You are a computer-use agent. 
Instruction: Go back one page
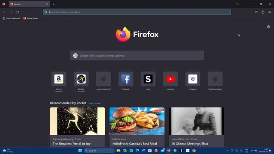click(4, 12)
